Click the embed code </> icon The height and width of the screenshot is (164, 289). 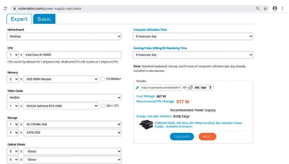[x=185, y=87]
